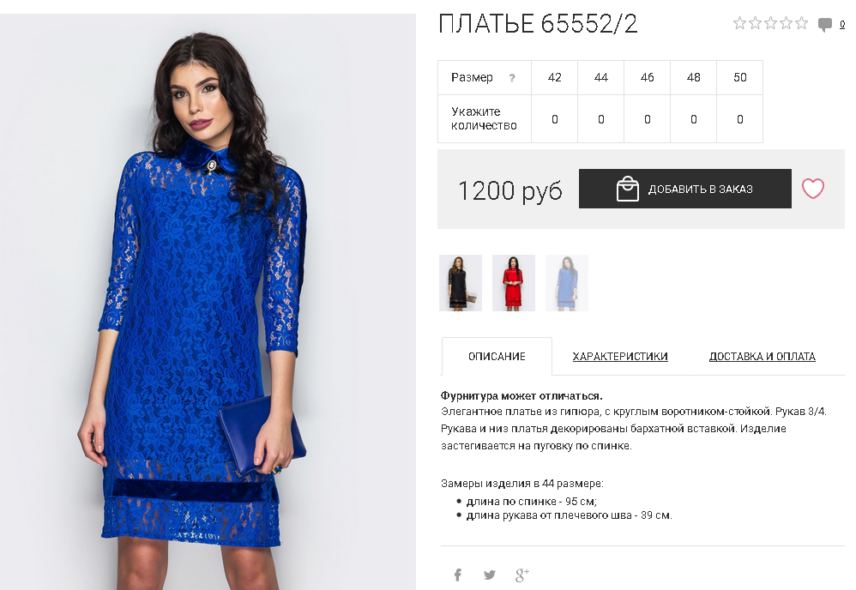This screenshot has height=590, width=856.
Task: Set quantity for size 46
Action: (648, 119)
